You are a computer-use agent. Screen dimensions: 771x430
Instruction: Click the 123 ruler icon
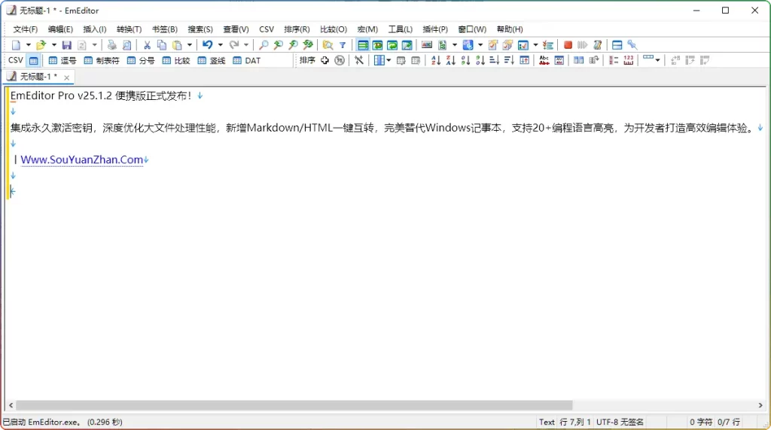[629, 60]
